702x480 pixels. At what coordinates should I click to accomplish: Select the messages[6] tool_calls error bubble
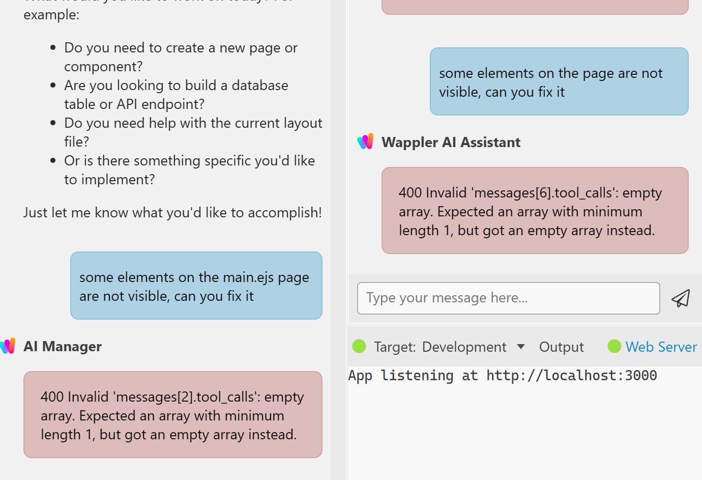tap(535, 211)
